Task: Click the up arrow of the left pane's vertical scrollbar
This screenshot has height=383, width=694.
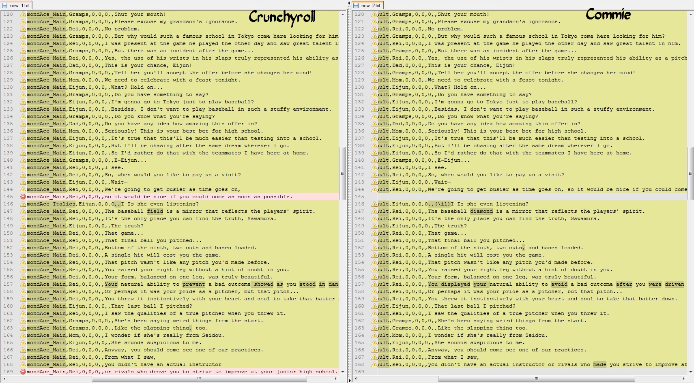Action: pyautogui.click(x=342, y=14)
